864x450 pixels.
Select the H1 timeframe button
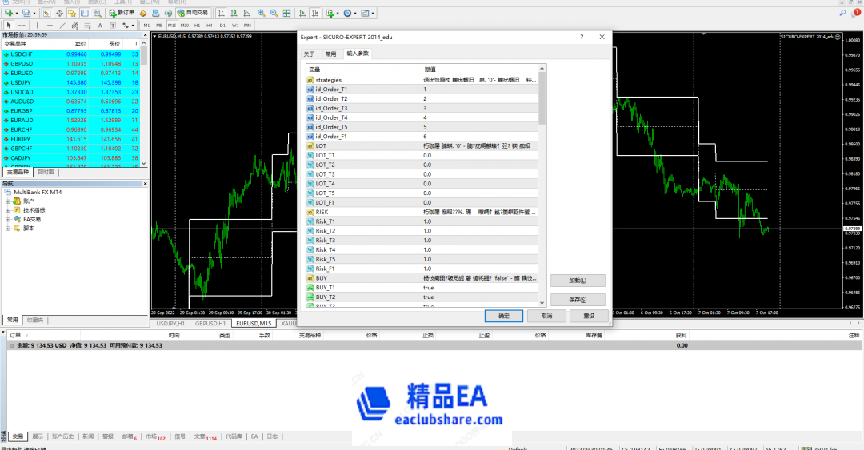coord(198,26)
